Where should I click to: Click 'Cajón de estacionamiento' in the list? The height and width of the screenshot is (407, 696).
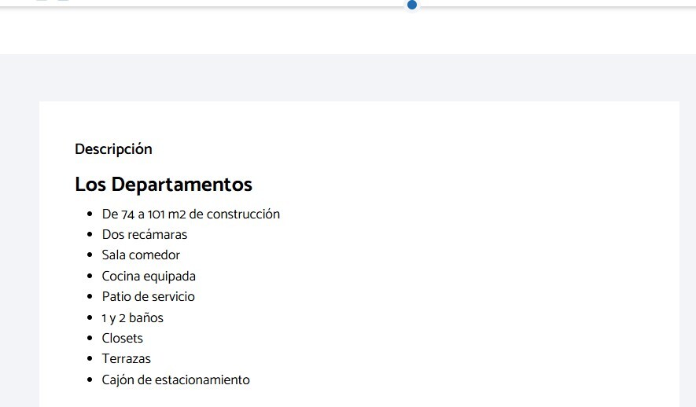(175, 380)
